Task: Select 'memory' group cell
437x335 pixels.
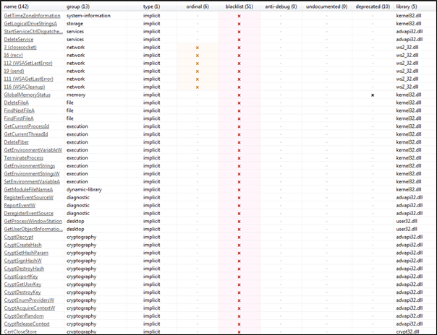Action: (76, 95)
